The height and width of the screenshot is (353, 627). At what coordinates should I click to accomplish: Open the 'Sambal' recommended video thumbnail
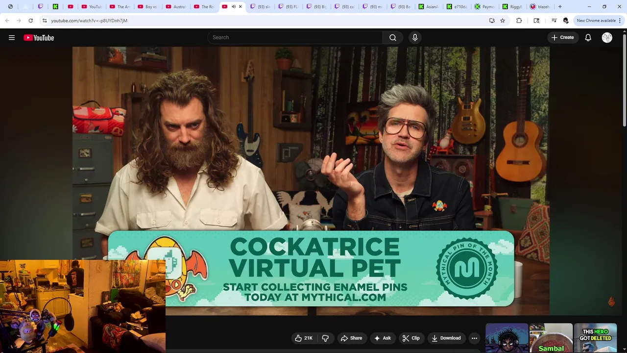(x=551, y=338)
